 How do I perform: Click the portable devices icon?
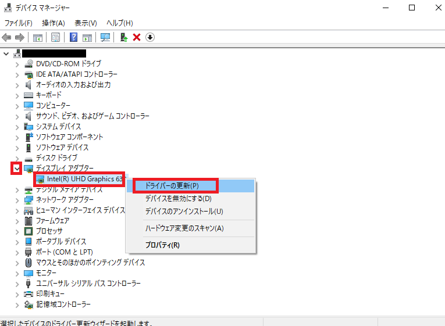point(29,242)
